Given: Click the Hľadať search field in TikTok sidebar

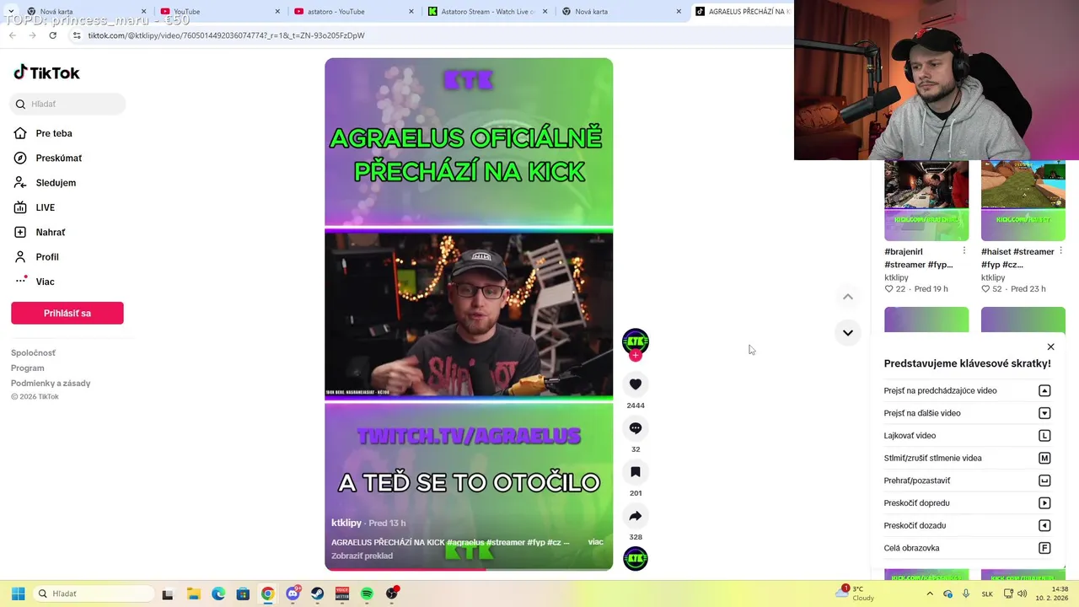Looking at the screenshot, I should coord(67,104).
